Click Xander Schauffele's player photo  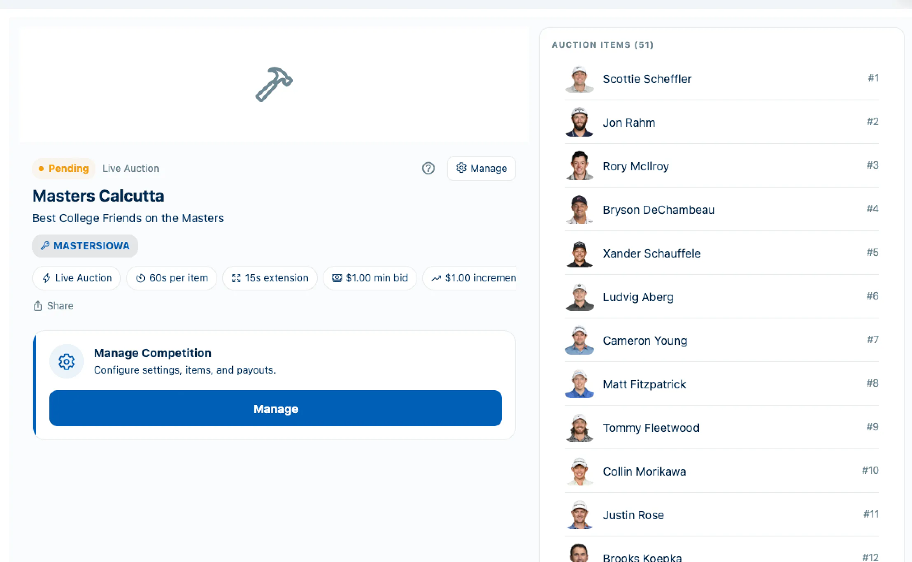click(x=579, y=253)
